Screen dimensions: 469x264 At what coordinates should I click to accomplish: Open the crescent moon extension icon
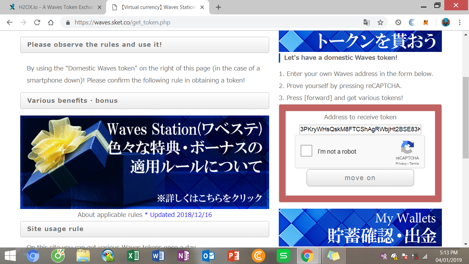point(412,22)
